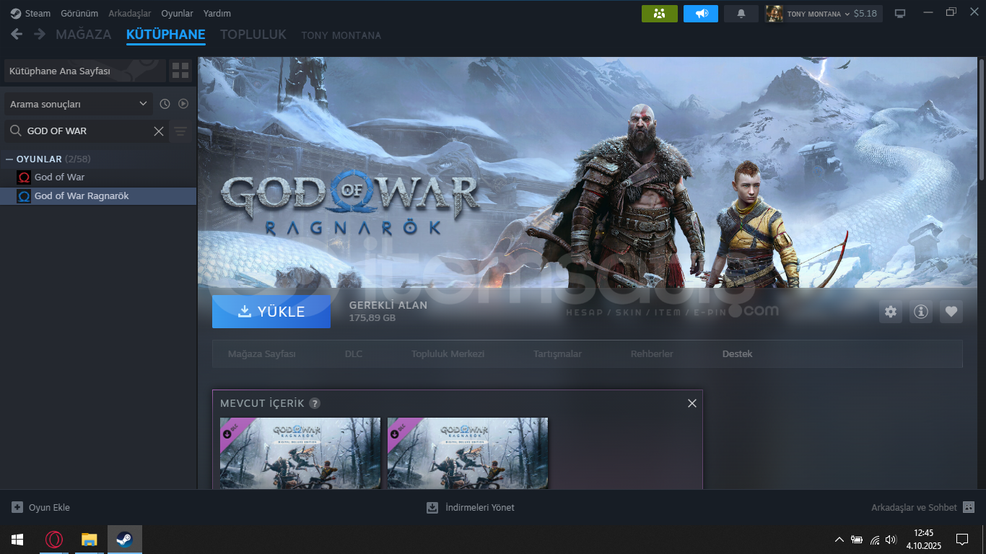Viewport: 986px width, 554px height.
Task: Open the first Ragnarök DLC thumbnail
Action: coord(300,454)
